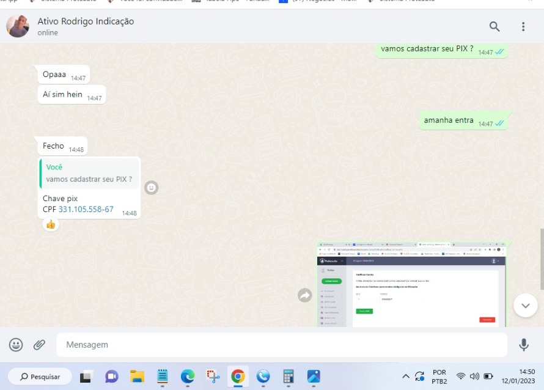This screenshot has height=390, width=544.
Task: Search within the conversation using magnifier icon
Action: point(494,26)
